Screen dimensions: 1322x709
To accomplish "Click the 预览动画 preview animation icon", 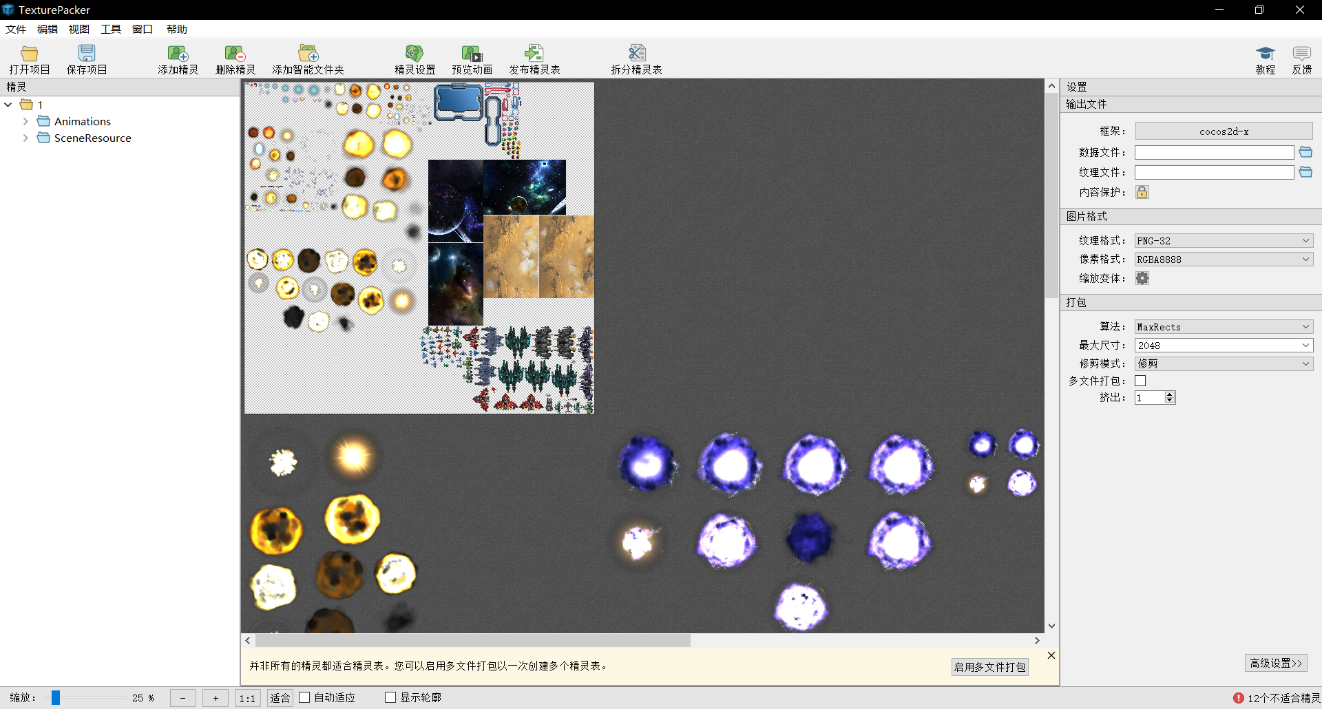I will click(471, 59).
